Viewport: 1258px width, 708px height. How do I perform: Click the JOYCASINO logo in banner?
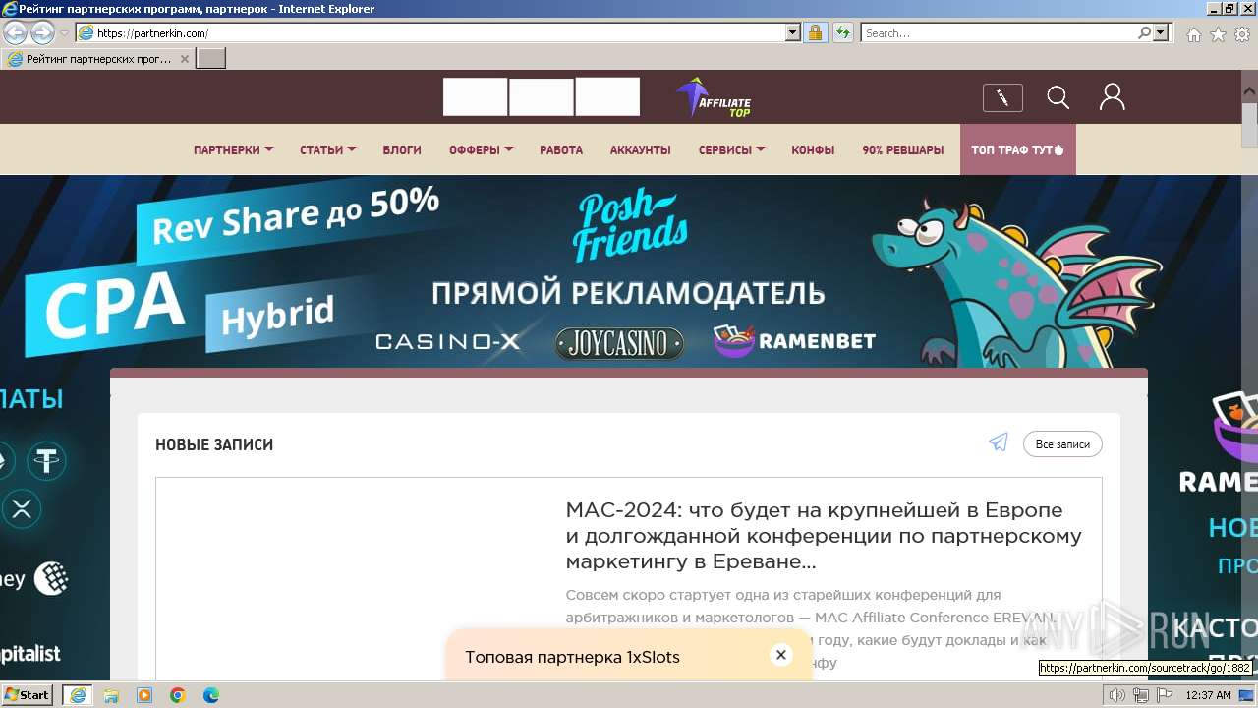(x=619, y=343)
